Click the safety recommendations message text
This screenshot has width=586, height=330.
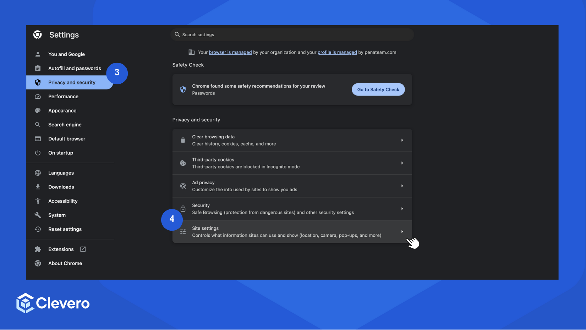coord(258,86)
